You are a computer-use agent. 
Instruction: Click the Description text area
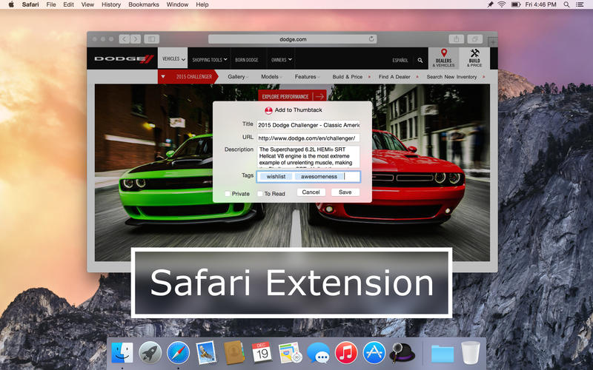pos(308,156)
